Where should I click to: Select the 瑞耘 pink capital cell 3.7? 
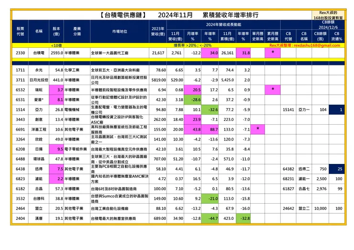pyautogui.click(x=56, y=90)
